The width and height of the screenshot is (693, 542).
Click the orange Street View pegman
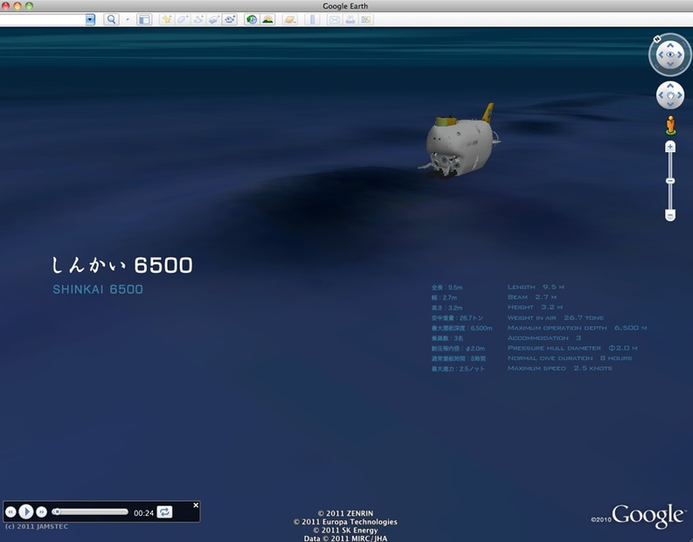tap(670, 125)
